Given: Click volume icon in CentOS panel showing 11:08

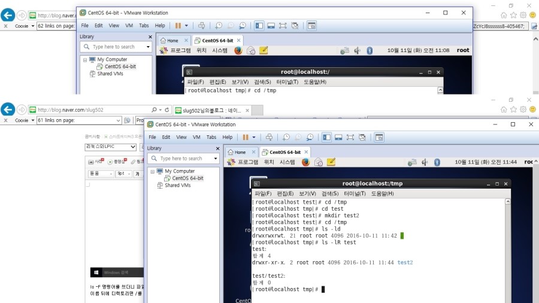Looking at the screenshot, I should coord(358,50).
